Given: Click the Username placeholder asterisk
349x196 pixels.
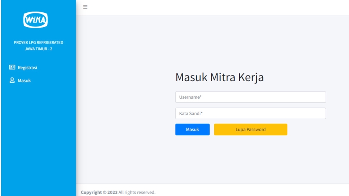Looking at the screenshot, I should (201, 97).
